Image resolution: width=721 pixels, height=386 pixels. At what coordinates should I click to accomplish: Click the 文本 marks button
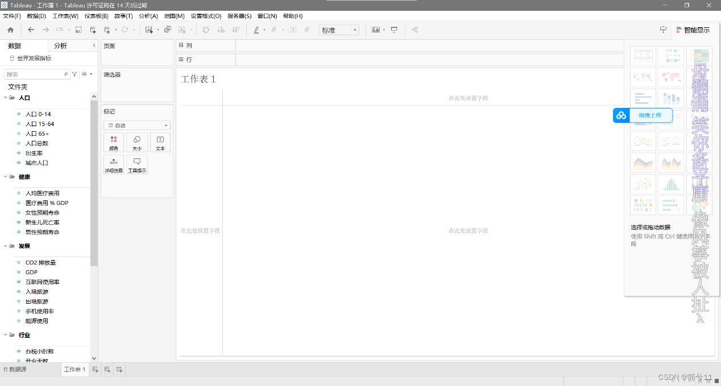click(x=160, y=142)
